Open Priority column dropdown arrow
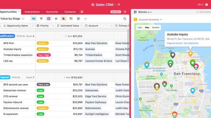This screenshot has width=211, height=118. [53, 26]
